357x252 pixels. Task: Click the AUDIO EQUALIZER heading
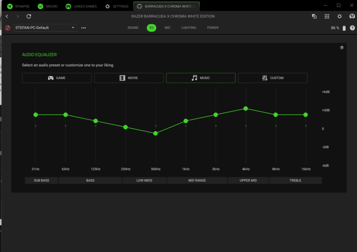click(40, 55)
